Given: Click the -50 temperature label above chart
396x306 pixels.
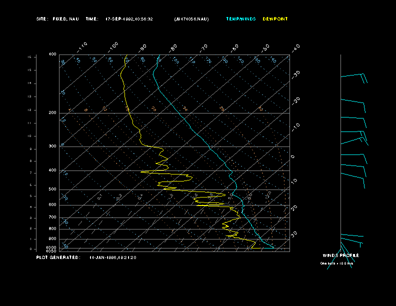Looking at the screenshot, I should click(265, 48).
